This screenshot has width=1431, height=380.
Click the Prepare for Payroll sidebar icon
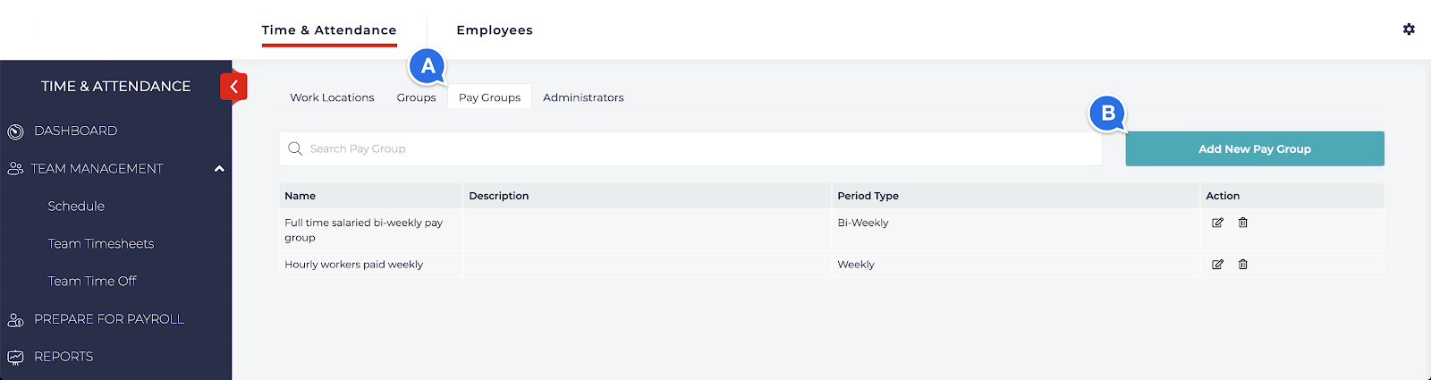coord(15,320)
